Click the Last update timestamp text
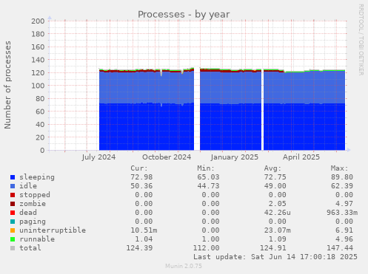Image resolution: width=368 pixels, height=274 pixels. click(x=275, y=257)
